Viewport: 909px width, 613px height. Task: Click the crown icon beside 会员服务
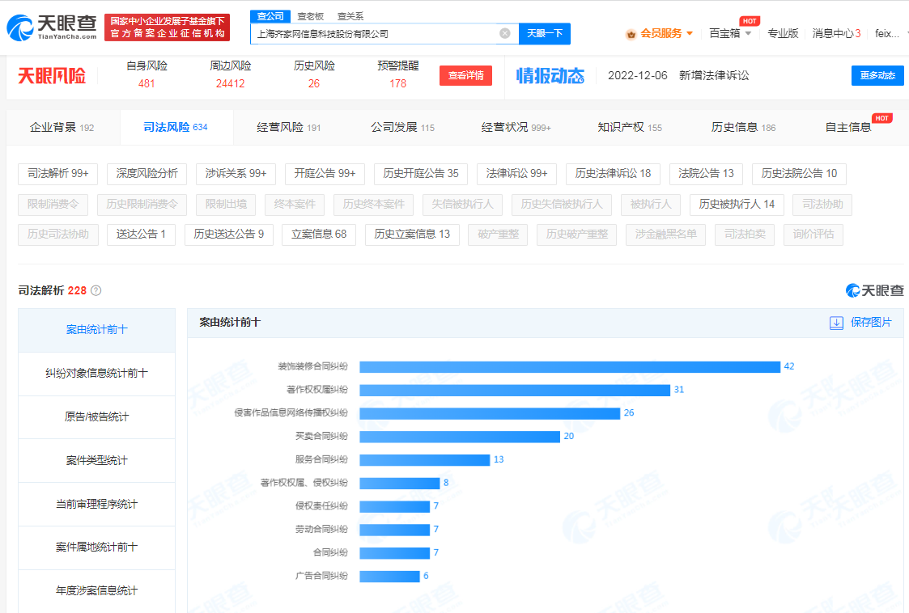pos(631,34)
